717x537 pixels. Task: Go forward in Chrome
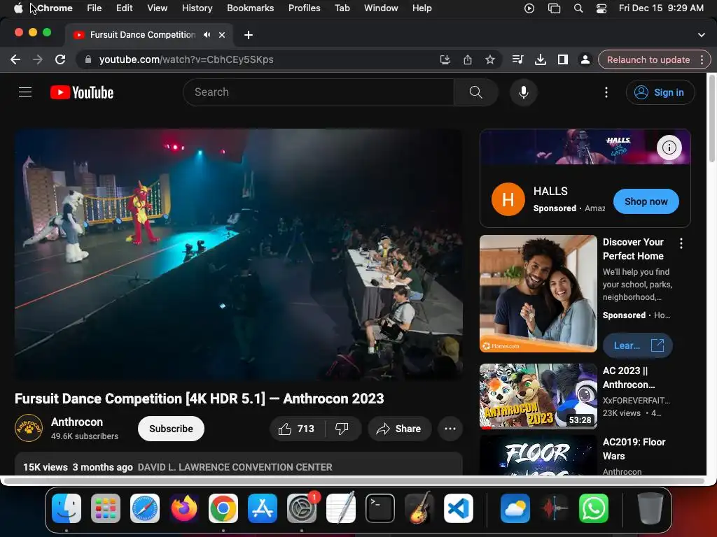pos(38,60)
